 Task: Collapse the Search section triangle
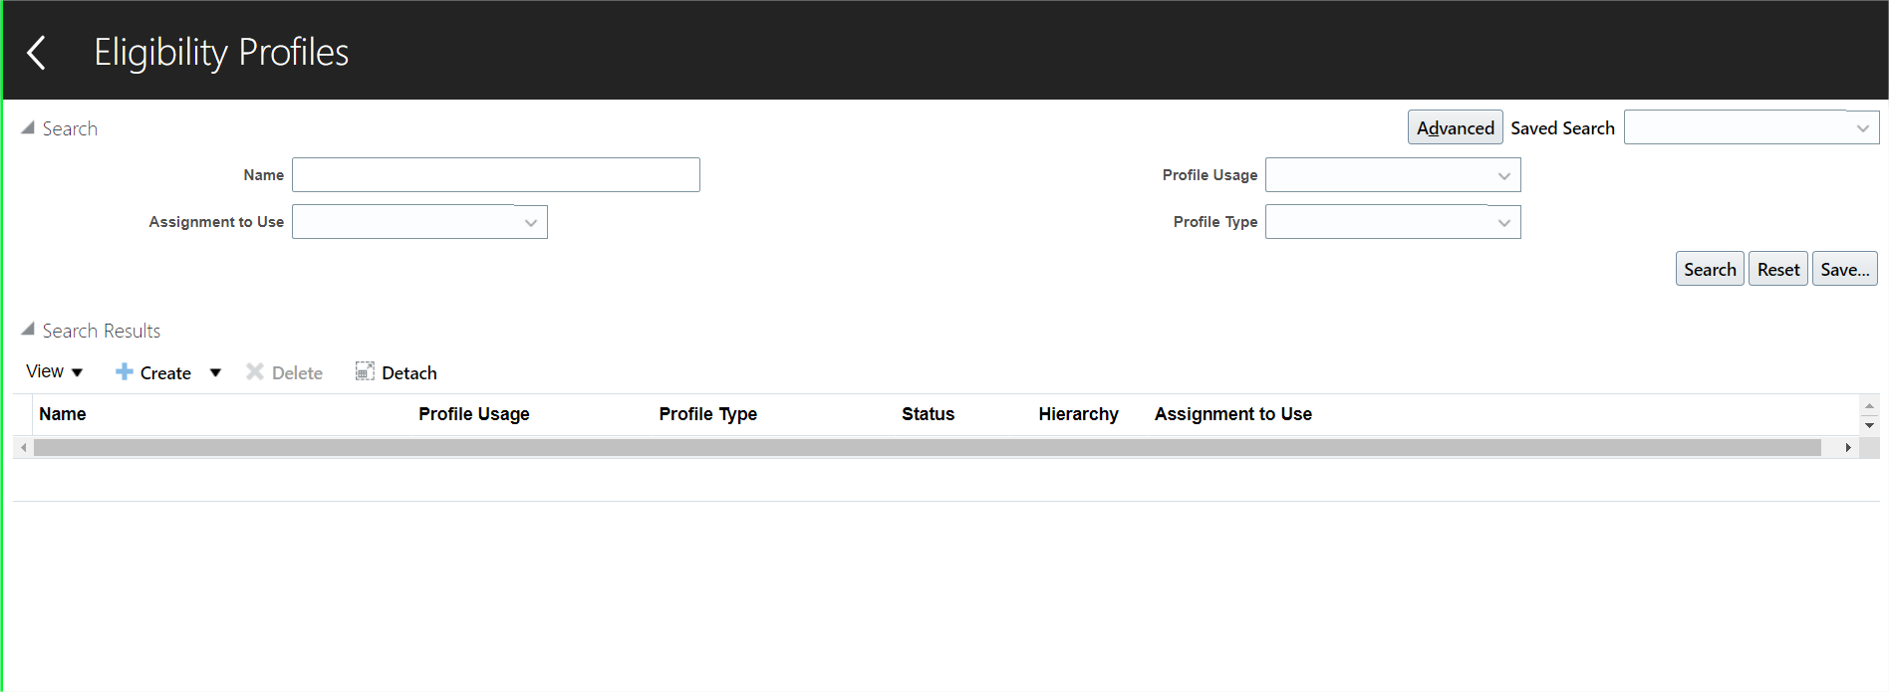pyautogui.click(x=28, y=127)
